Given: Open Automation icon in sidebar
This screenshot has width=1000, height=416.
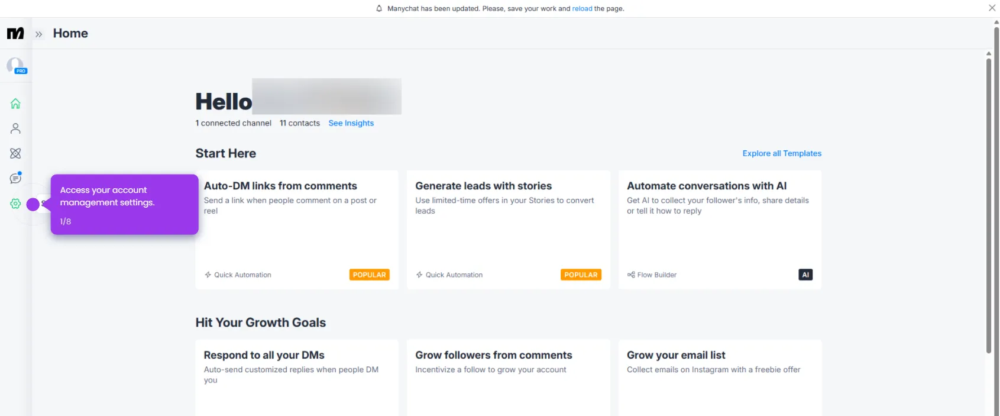Looking at the screenshot, I should 15,153.
